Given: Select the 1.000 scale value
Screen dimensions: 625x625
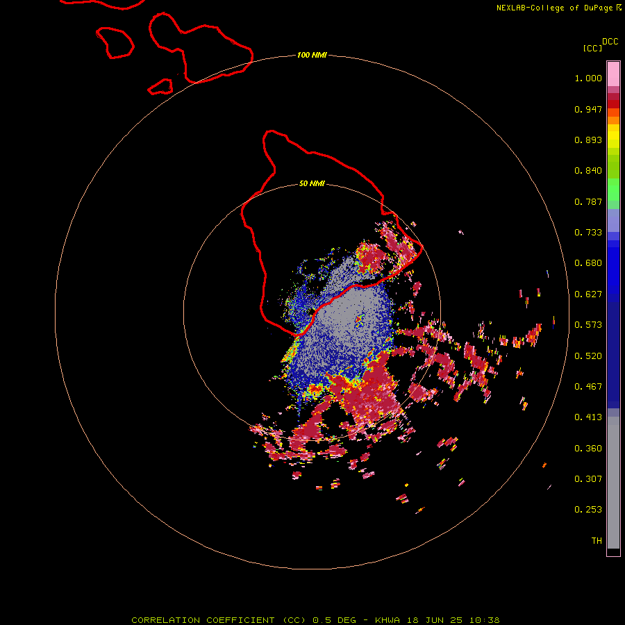Looking at the screenshot, I should pyautogui.click(x=588, y=78).
